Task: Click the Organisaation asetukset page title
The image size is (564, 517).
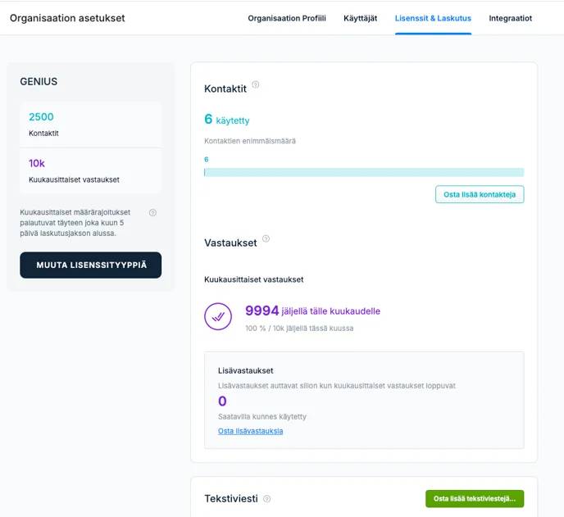Action: 67,18
